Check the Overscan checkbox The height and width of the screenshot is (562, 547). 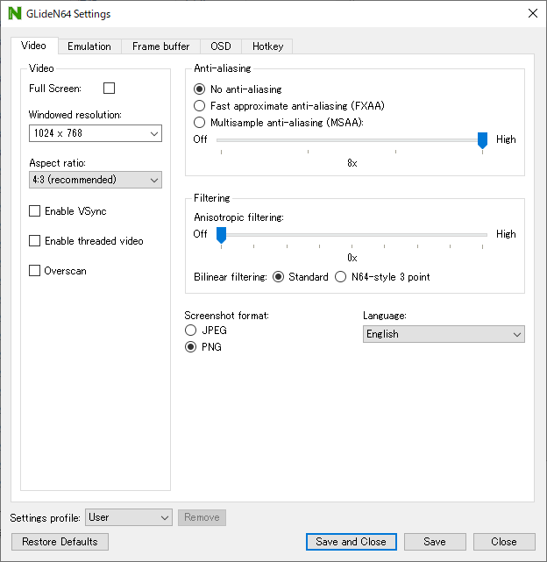35,271
